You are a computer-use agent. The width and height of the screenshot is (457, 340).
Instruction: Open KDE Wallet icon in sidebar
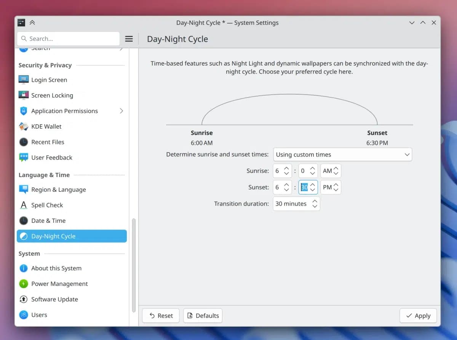pos(24,126)
